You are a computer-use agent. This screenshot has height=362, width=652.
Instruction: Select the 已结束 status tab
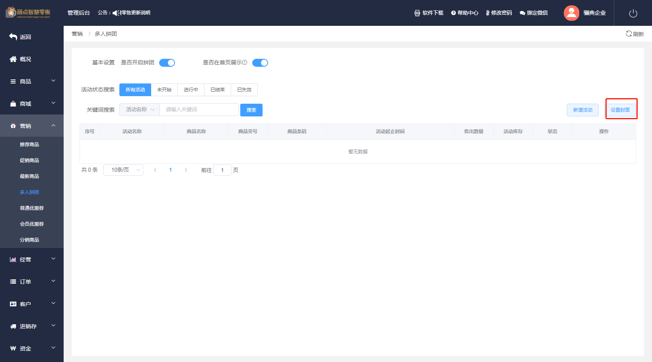(x=218, y=90)
